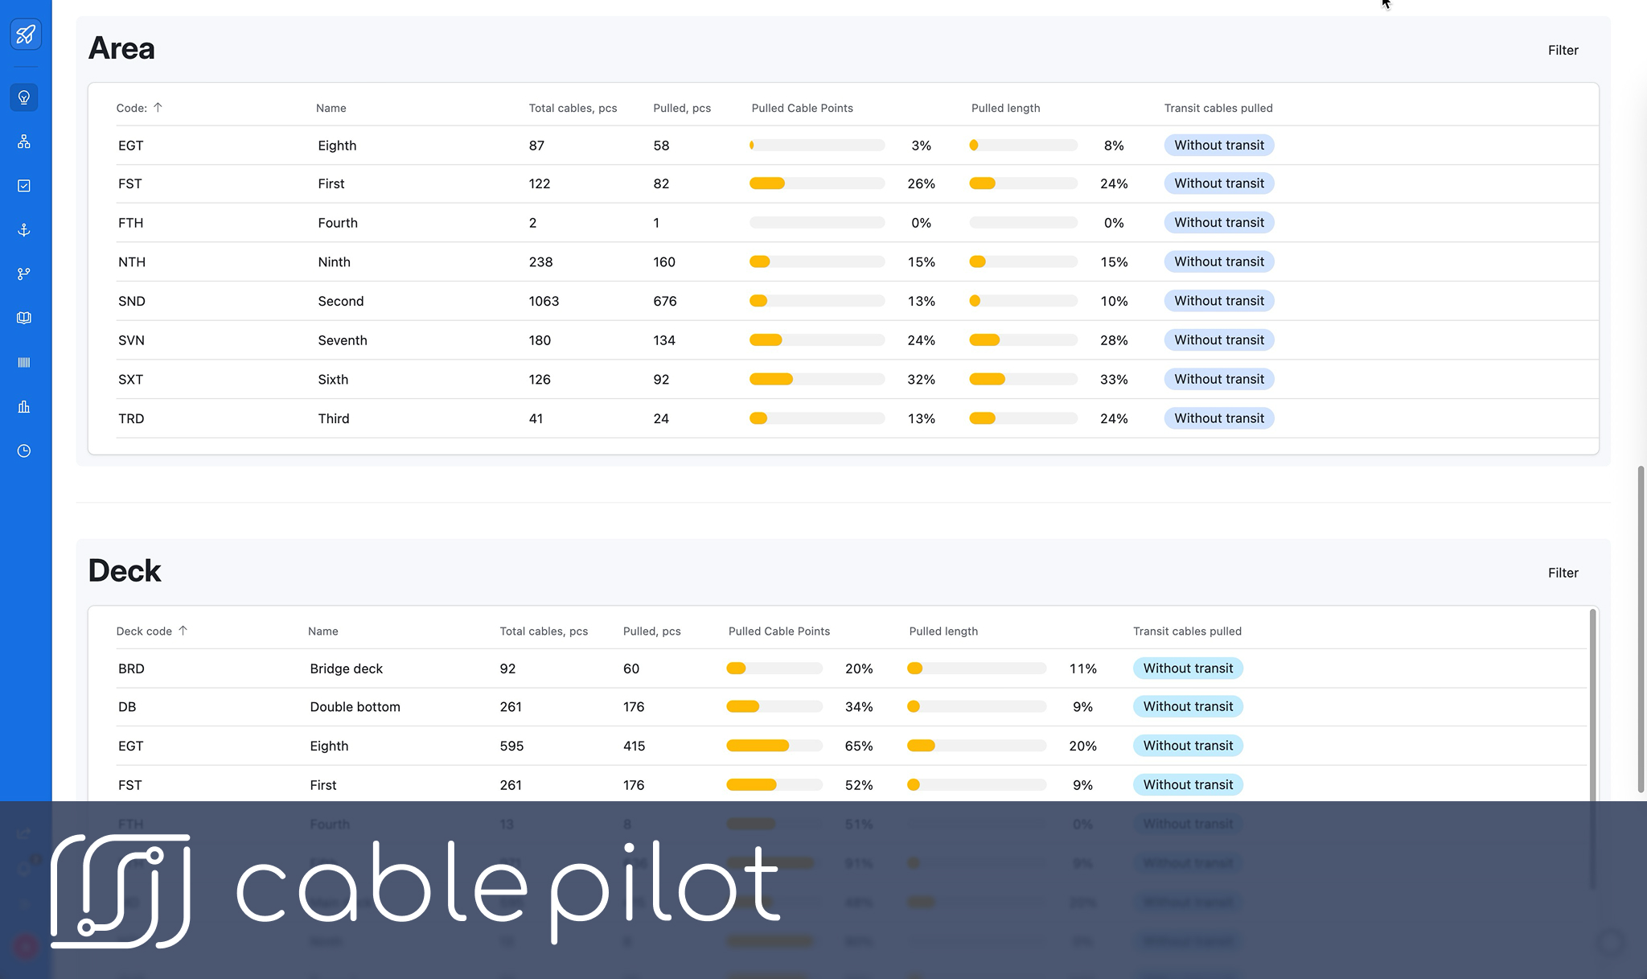Open Filter for the Deck table
The image size is (1647, 979).
click(1563, 573)
